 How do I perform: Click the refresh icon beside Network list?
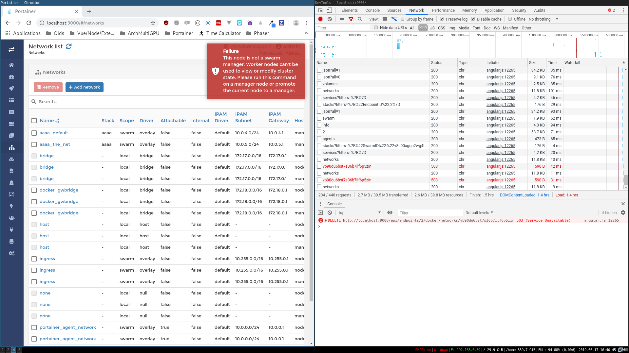click(69, 46)
